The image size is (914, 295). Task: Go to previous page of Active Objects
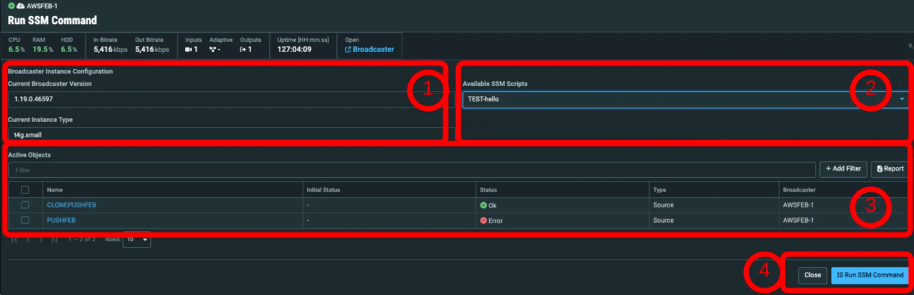[x=28, y=240]
